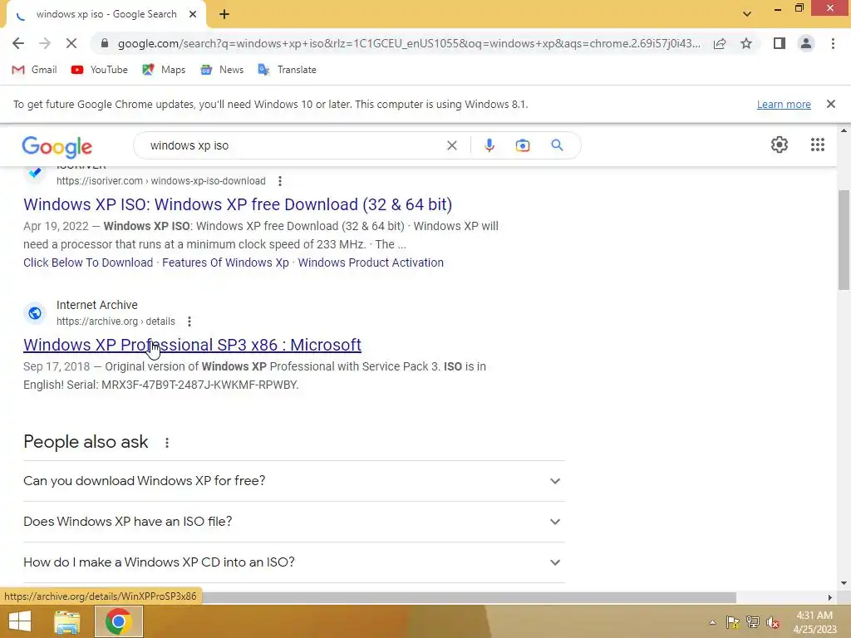Open Gmail bookmark
Image resolution: width=851 pixels, height=638 pixels.
point(34,70)
